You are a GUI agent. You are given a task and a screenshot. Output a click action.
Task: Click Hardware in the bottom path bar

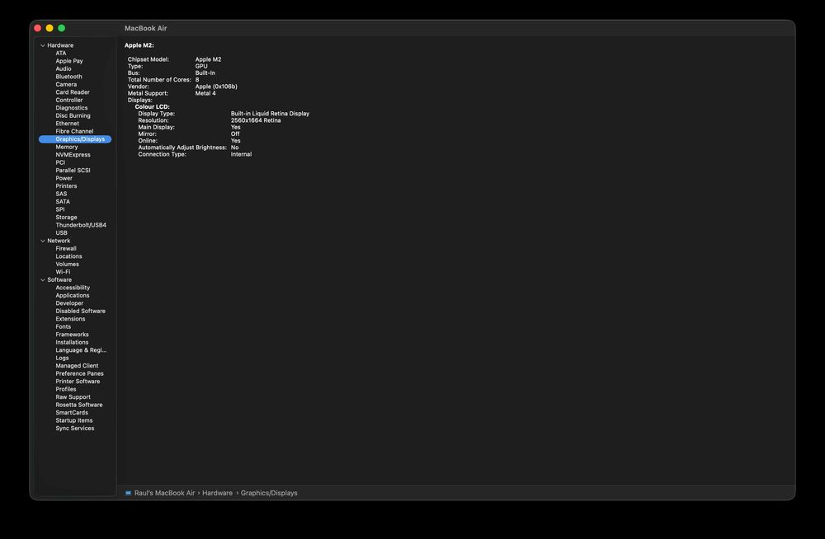pyautogui.click(x=217, y=493)
